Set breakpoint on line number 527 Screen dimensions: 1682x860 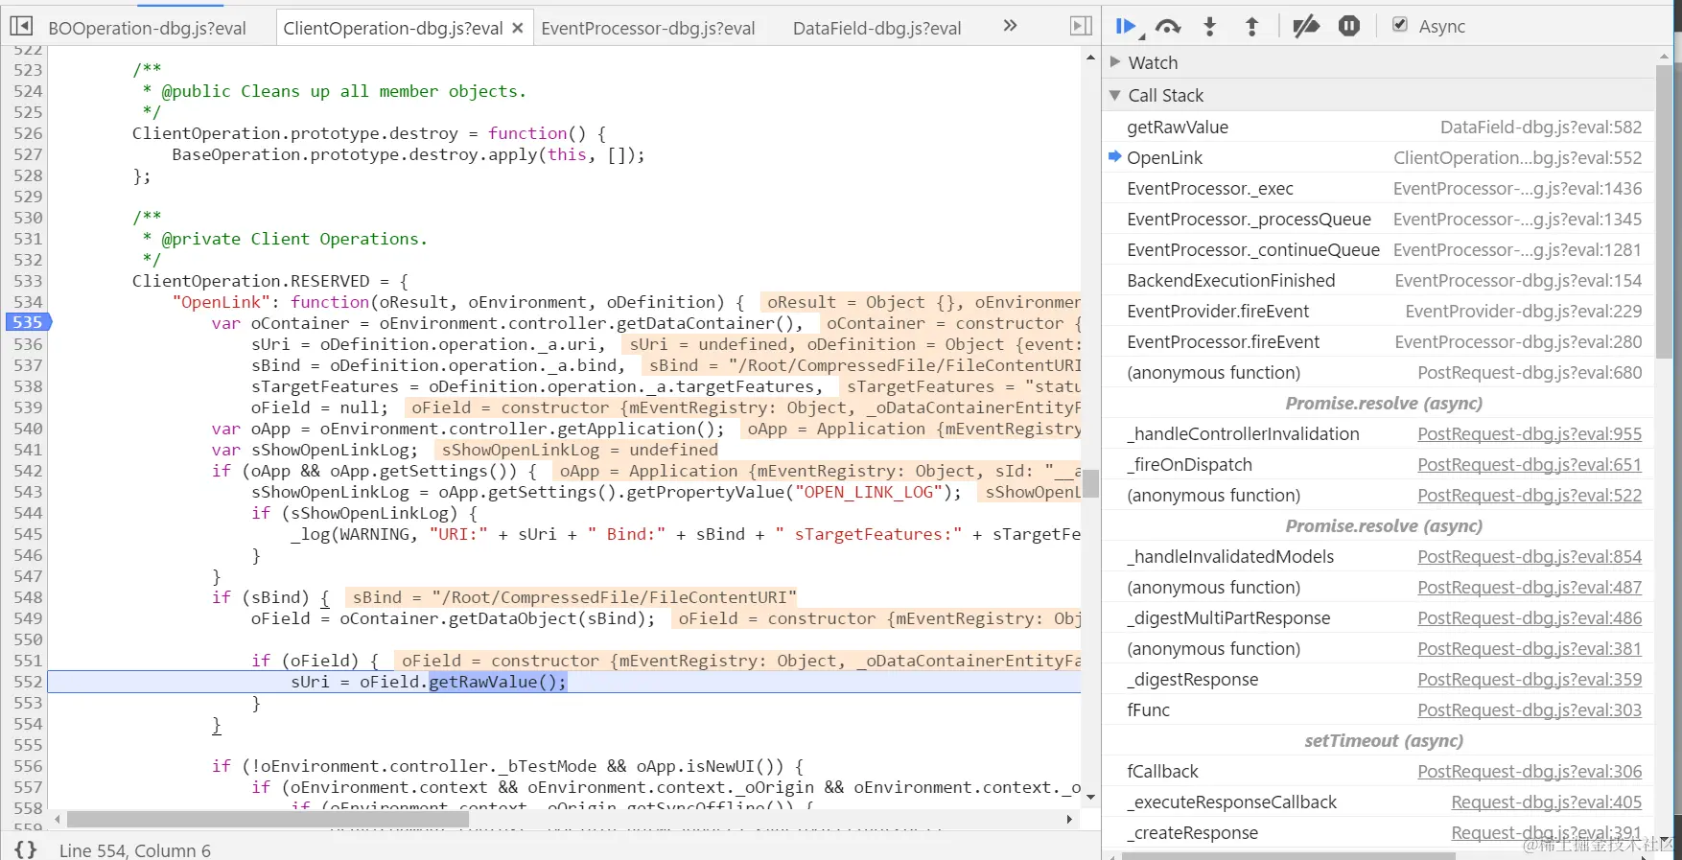pos(28,154)
